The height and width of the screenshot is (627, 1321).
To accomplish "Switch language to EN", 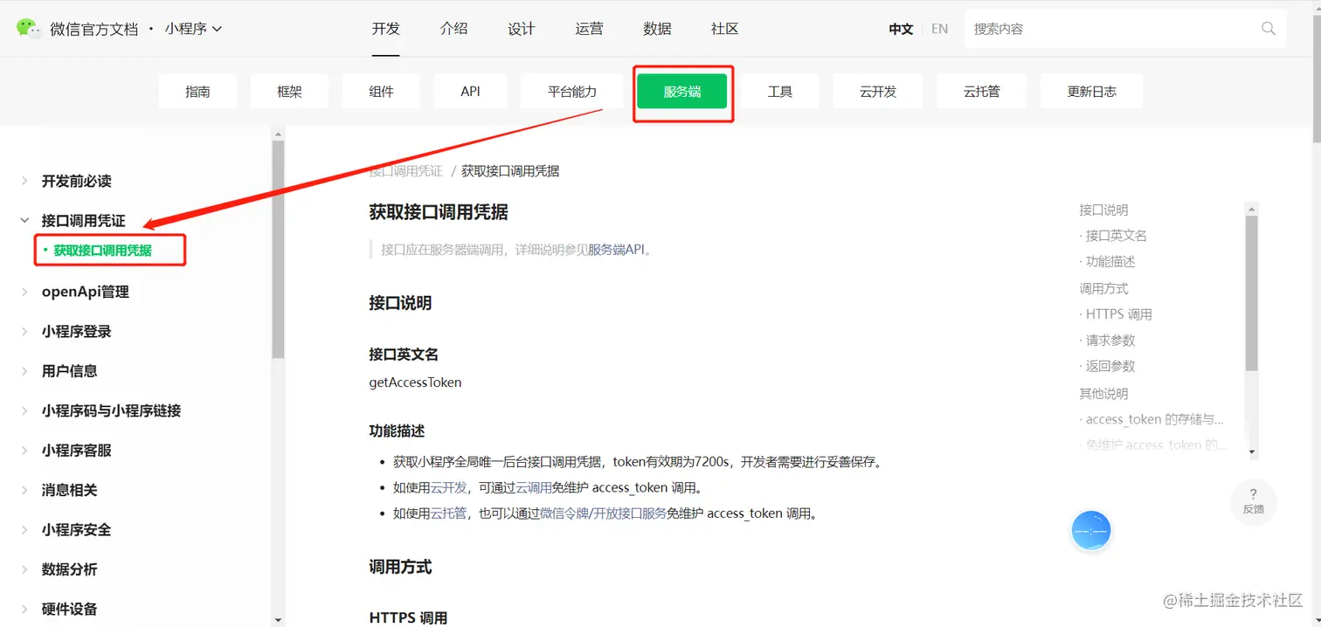I will pyautogui.click(x=939, y=29).
